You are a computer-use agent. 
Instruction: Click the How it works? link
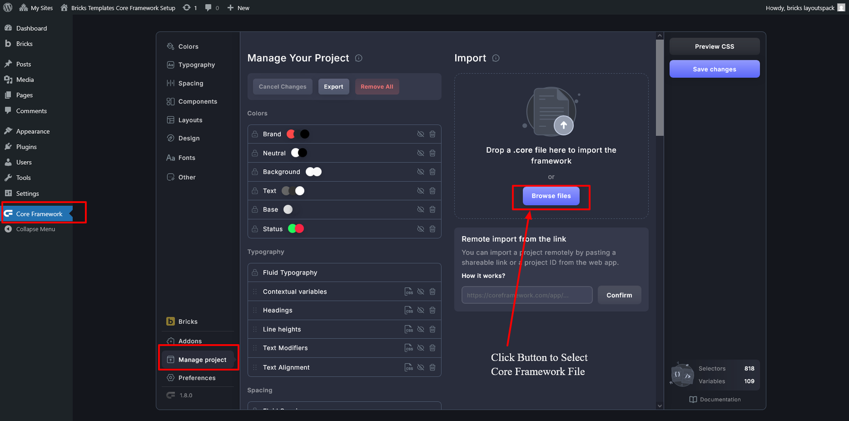click(483, 276)
